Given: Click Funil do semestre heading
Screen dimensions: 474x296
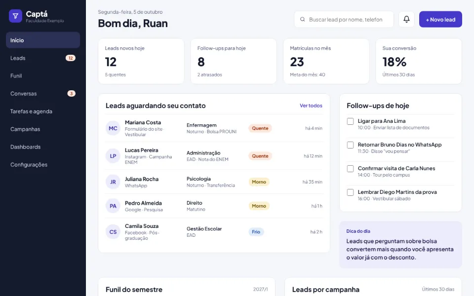Looking at the screenshot, I should tap(134, 290).
